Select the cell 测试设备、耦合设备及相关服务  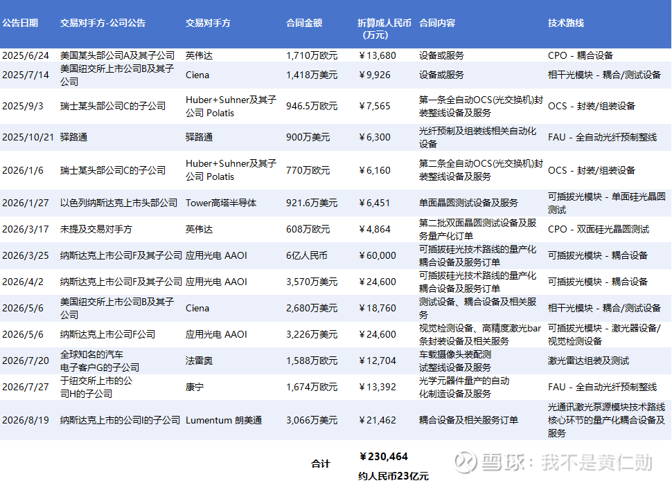click(x=477, y=309)
